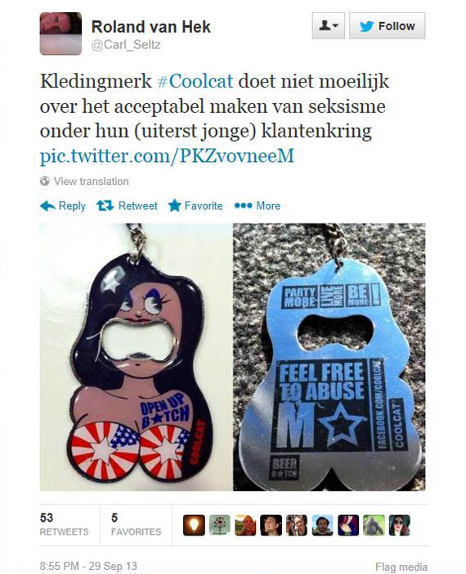
Task: View the silver bottle opener back photo
Action: coord(329,357)
